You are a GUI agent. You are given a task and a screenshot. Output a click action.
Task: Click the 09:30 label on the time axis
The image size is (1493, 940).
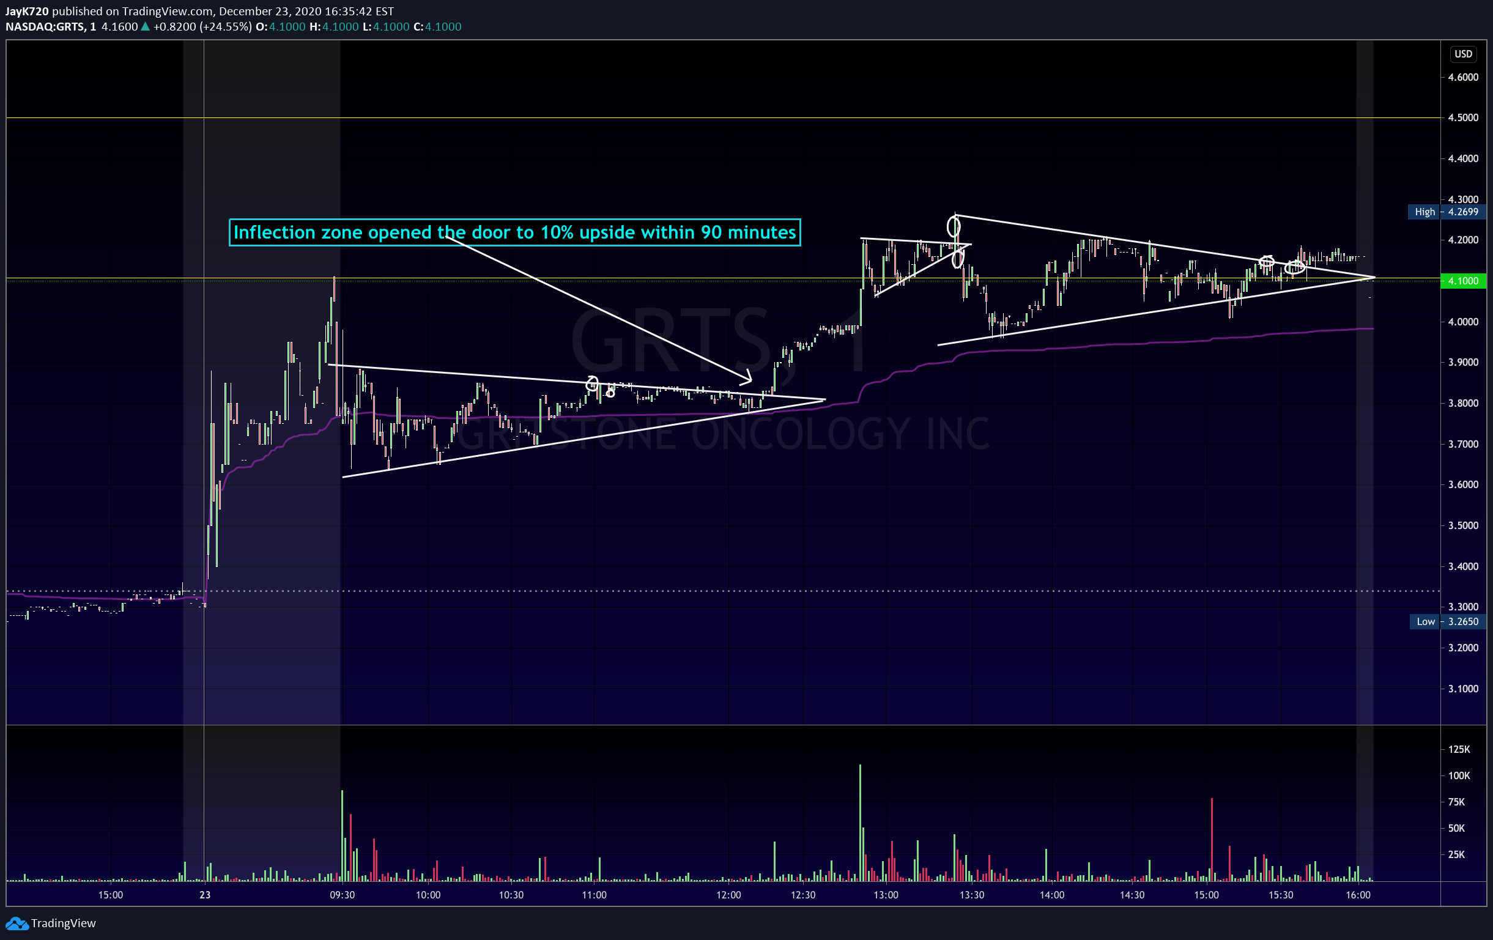coord(343,895)
